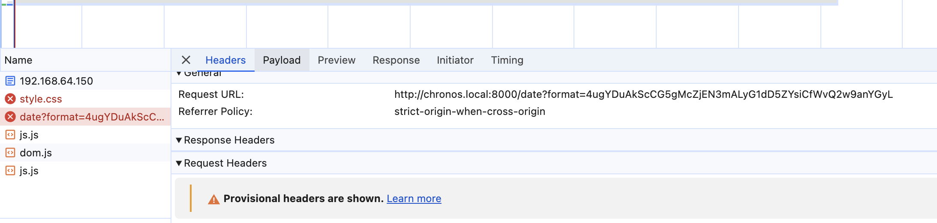Open the Preview tab
The image size is (937, 223).
[336, 60]
